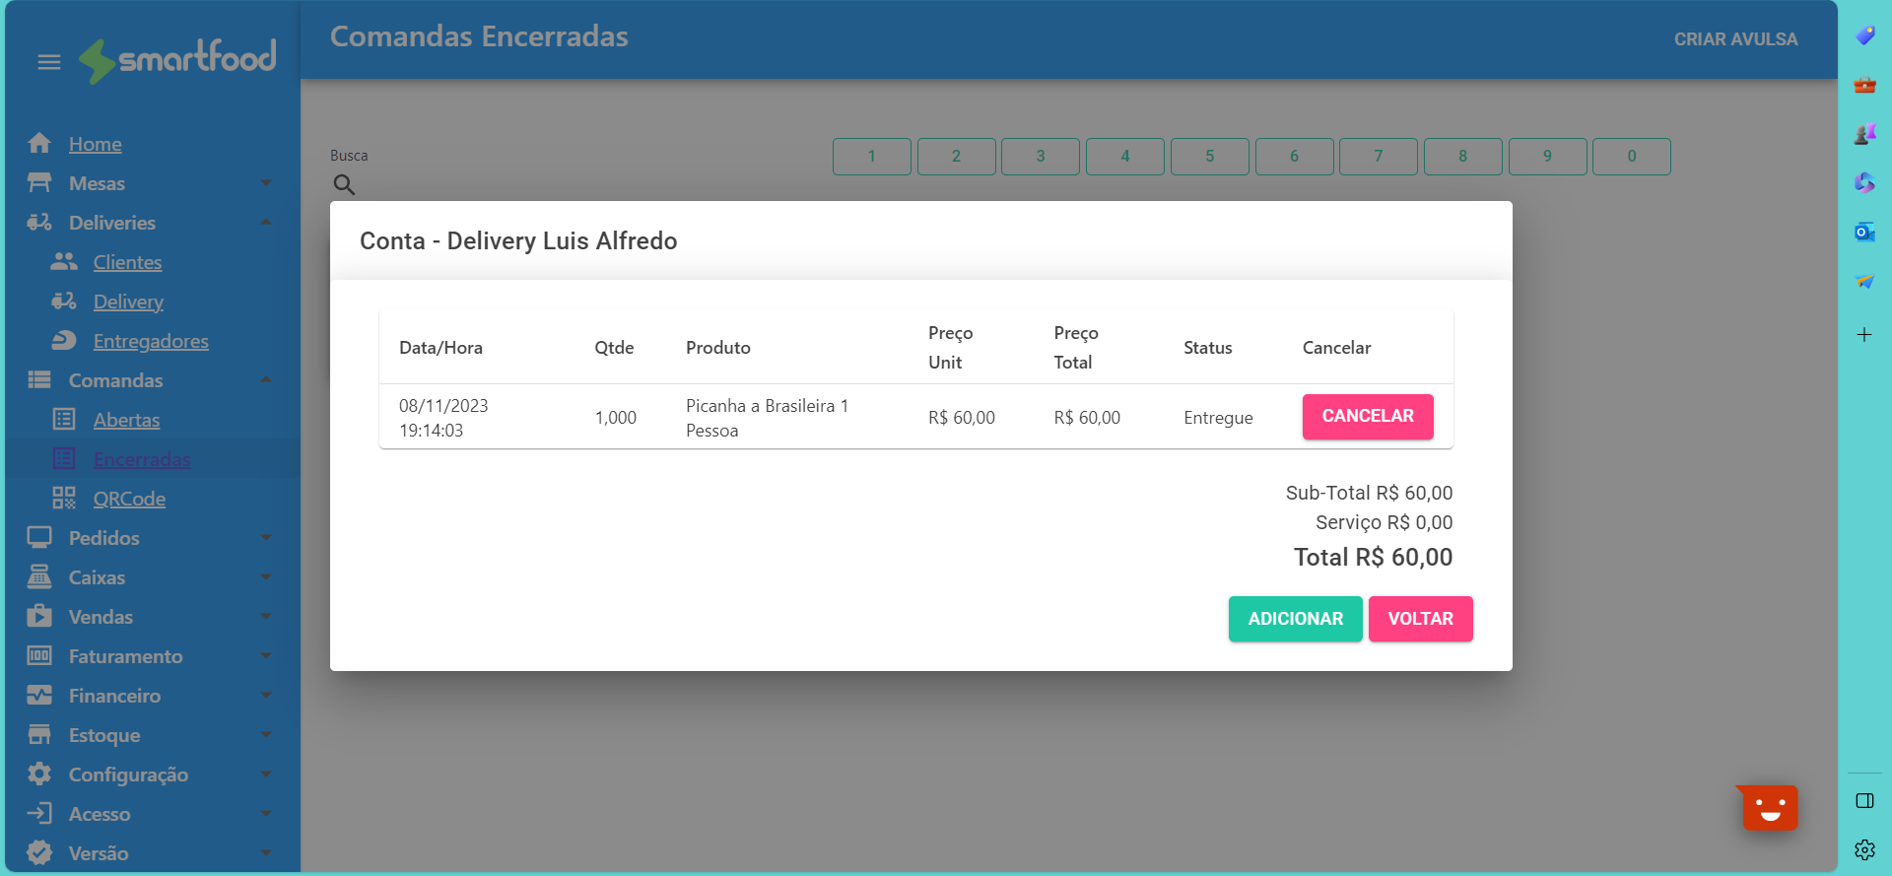The width and height of the screenshot is (1892, 876).
Task: Expand the Financeiro dropdown arrow
Action: point(265,696)
